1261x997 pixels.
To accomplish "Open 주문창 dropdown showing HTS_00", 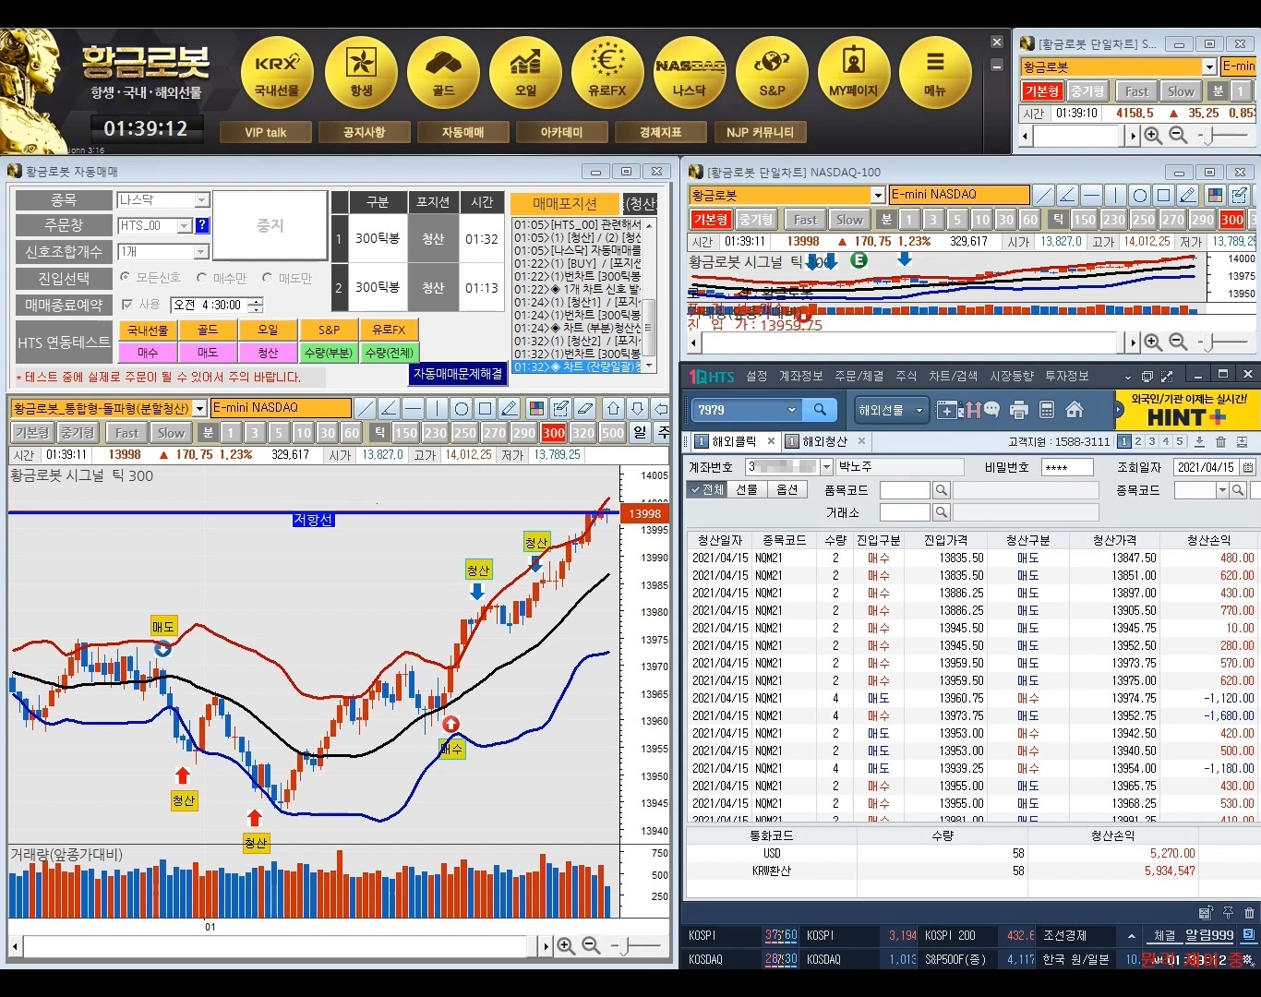I will 154,225.
